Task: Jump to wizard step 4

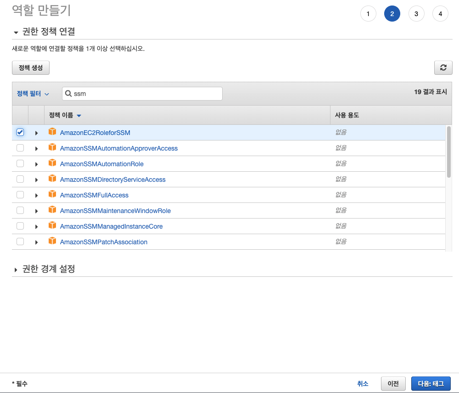Action: [x=440, y=14]
